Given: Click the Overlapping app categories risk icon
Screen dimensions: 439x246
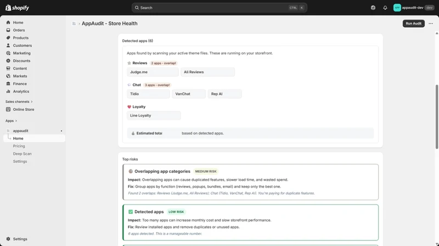Looking at the screenshot, I should (x=131, y=171).
